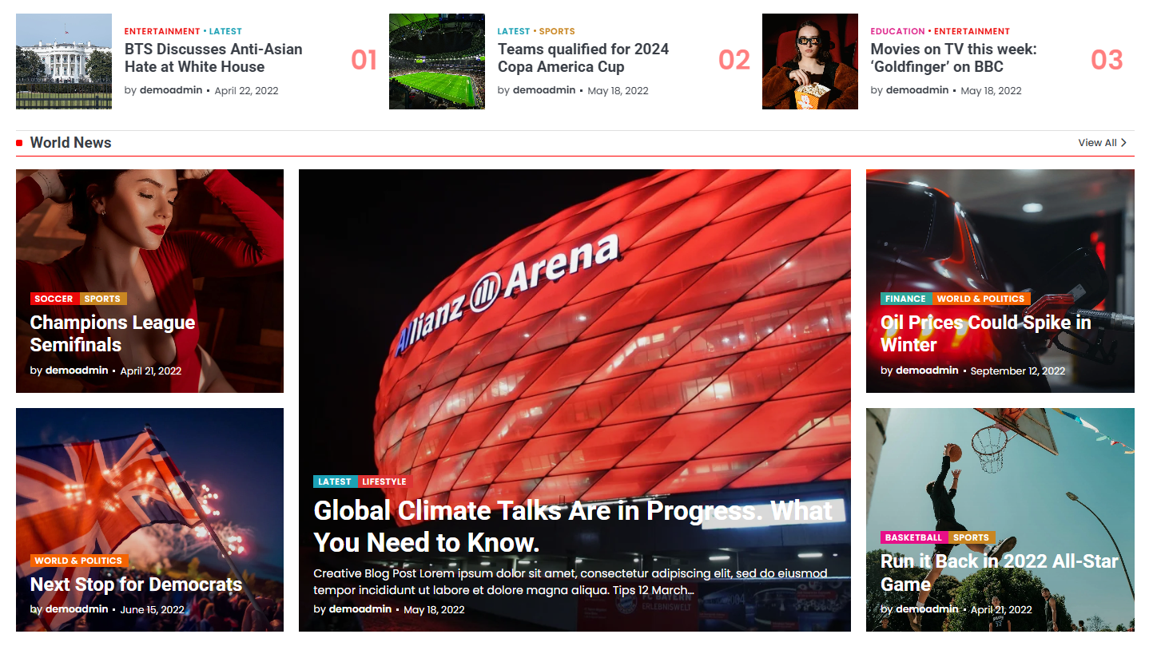The width and height of the screenshot is (1157, 646).
Task: Select the FINANCE category badge
Action: (905, 299)
